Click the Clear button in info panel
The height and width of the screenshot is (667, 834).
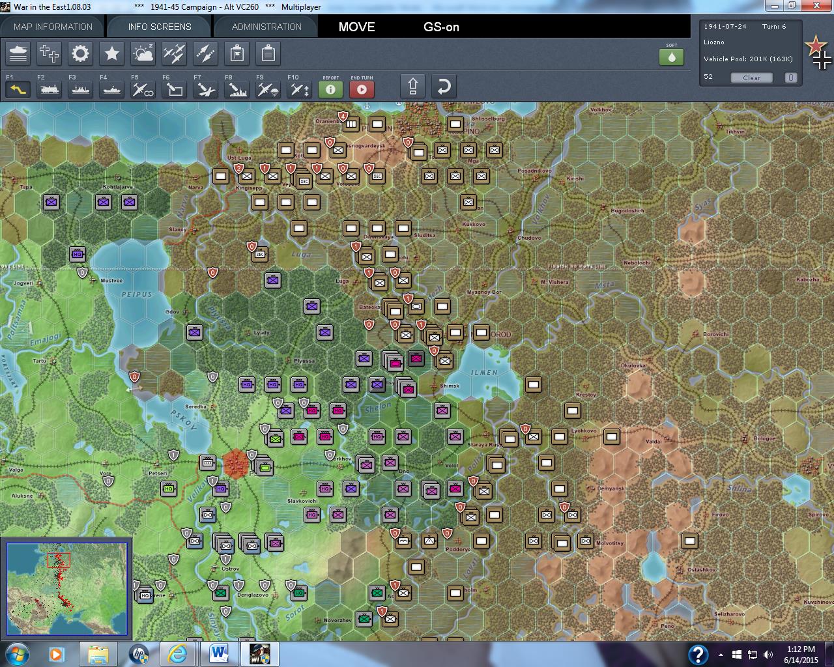[x=751, y=78]
